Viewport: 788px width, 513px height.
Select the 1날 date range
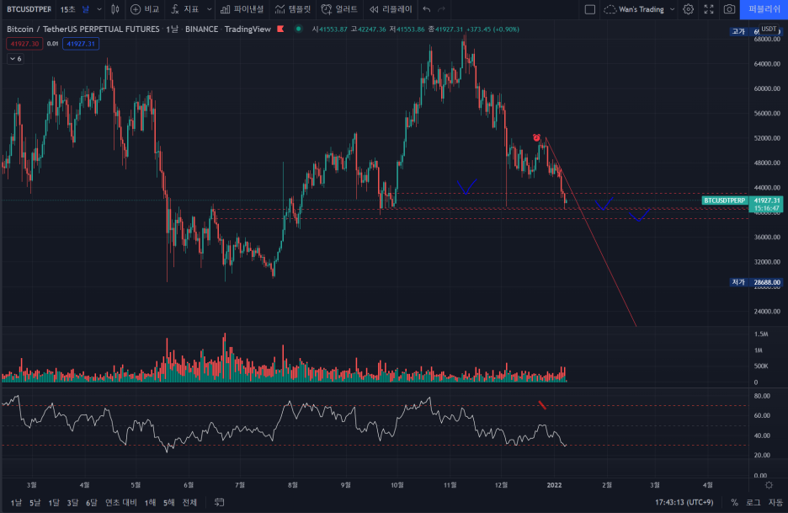click(16, 502)
